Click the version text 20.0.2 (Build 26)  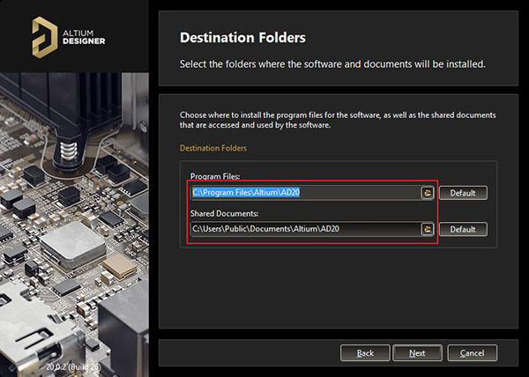click(x=72, y=364)
